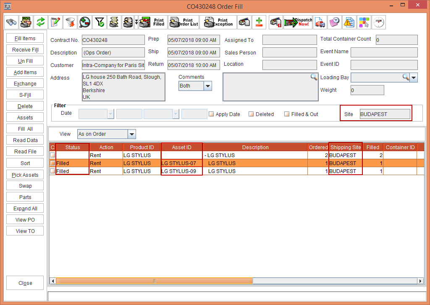Click the Asset ID column header

(181, 147)
